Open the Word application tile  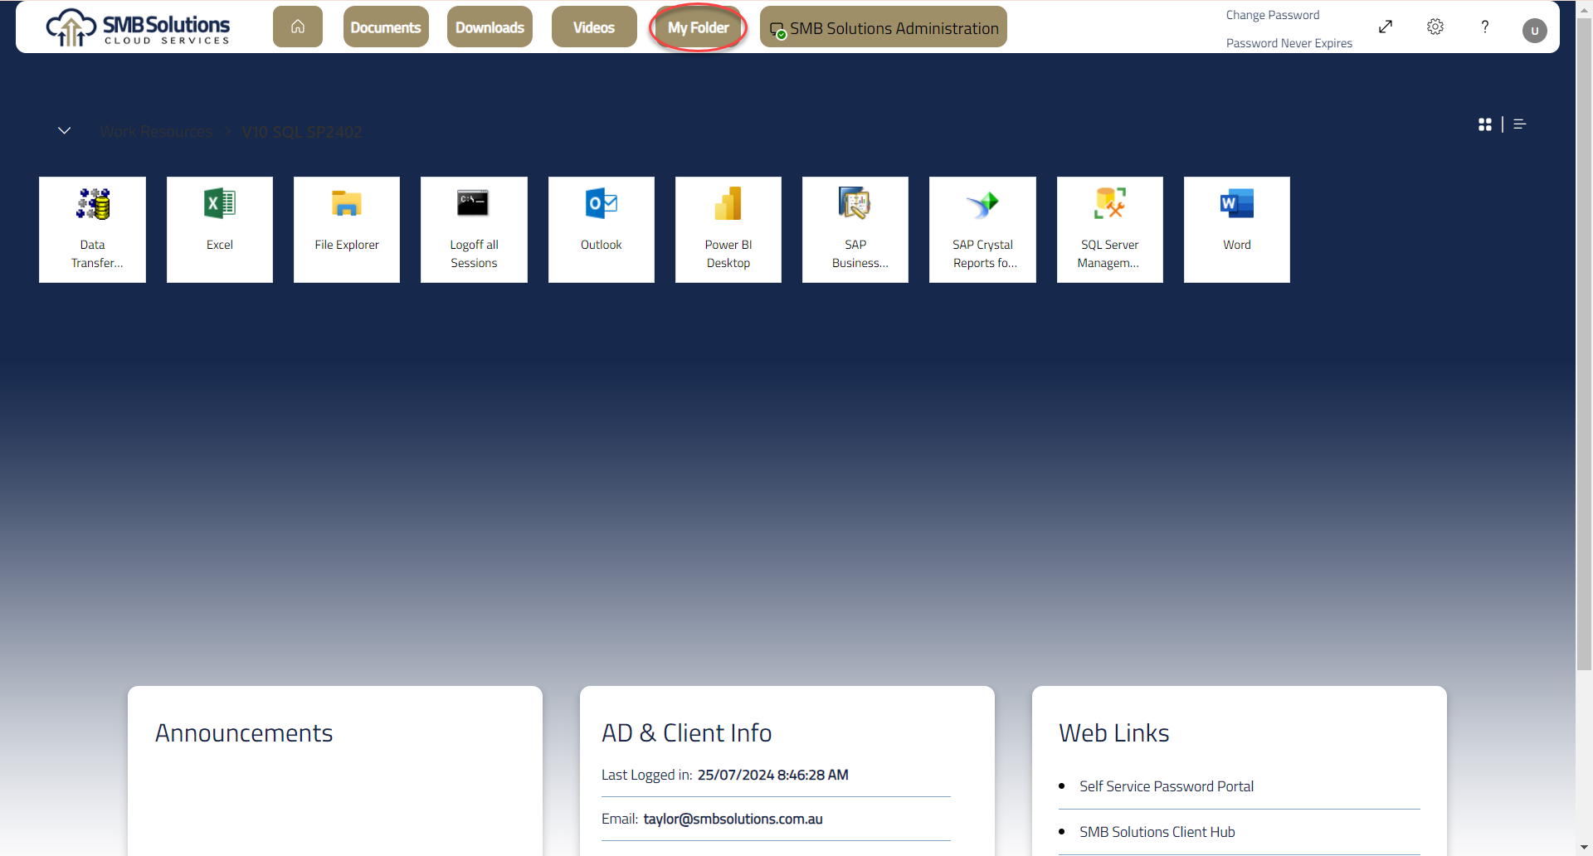point(1236,229)
